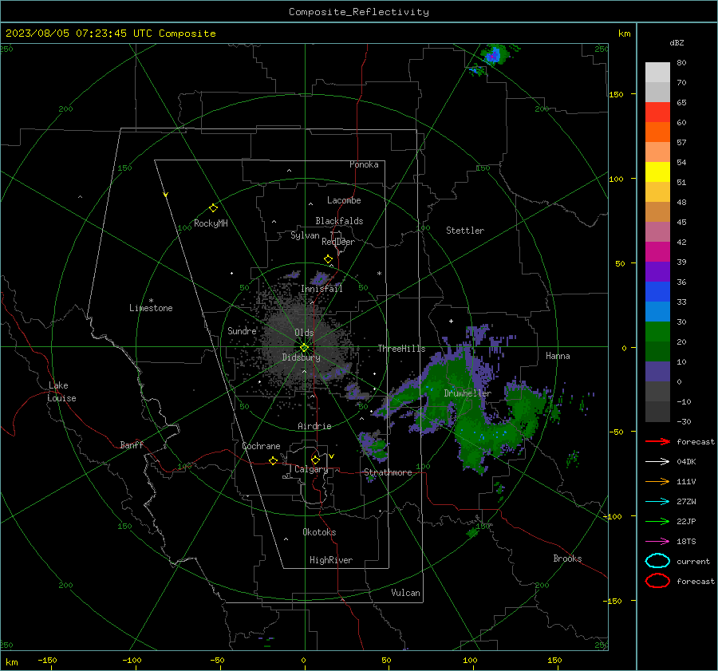Image resolution: width=718 pixels, height=671 pixels.
Task: Click the Drumheller city label
Action: point(467,393)
